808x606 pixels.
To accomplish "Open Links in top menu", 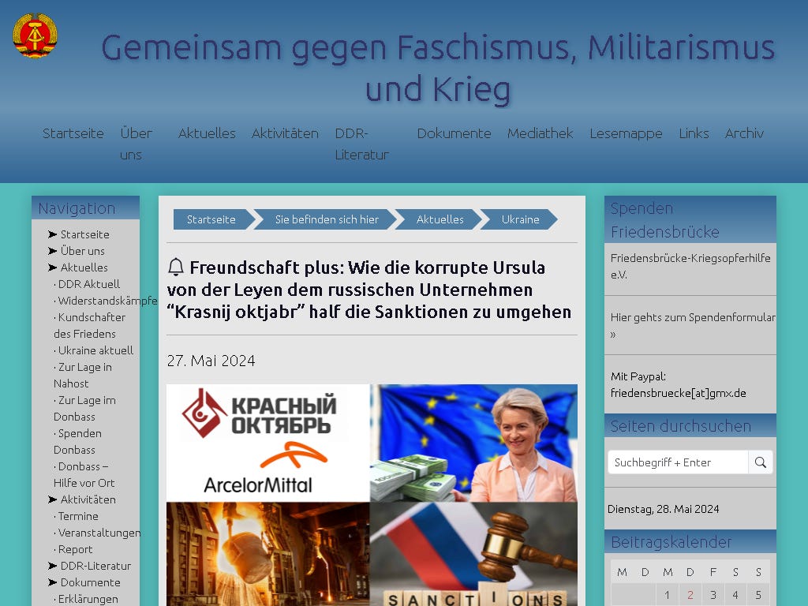I will click(x=694, y=133).
